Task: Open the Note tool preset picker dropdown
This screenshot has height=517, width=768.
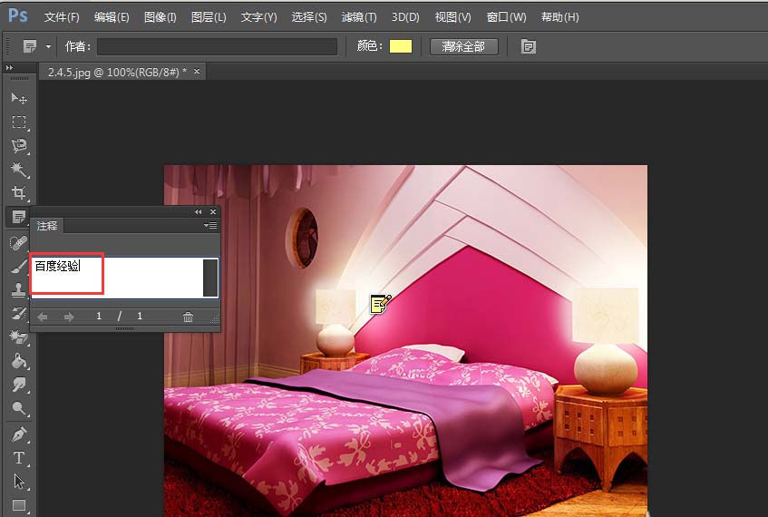Action: coord(48,46)
